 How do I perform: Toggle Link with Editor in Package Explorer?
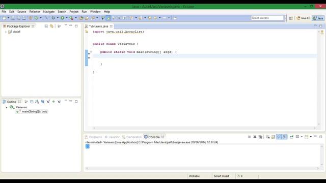[x=51, y=26]
